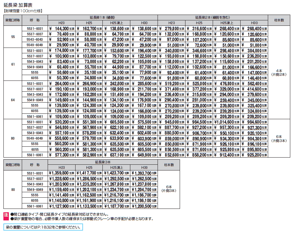The width and height of the screenshot is (293, 234).
Task: Select the 梁間口呼称 64 row group cell
Action: click(x=13, y=100)
